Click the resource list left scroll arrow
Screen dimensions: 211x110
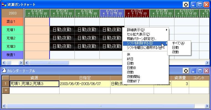point(4,63)
